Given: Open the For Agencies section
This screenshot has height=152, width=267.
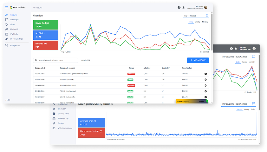Looking at the screenshot, I should 15,45.
